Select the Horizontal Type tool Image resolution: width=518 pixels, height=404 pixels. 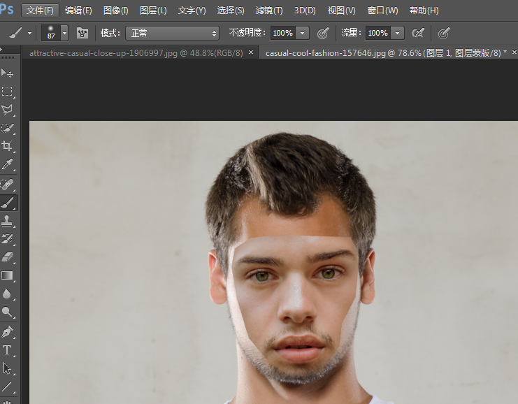[8, 349]
